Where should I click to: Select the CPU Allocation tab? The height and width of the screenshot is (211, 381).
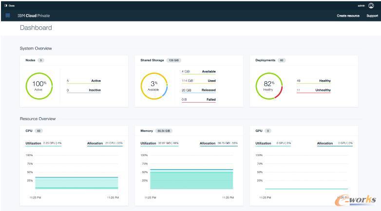95,143
